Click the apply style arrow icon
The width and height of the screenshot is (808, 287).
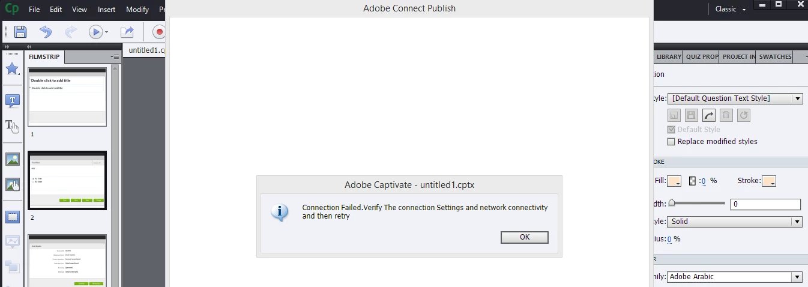coord(709,115)
